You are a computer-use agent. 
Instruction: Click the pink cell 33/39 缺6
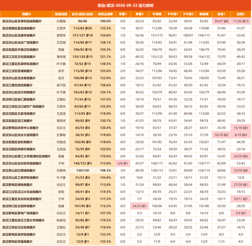pyautogui.click(x=241, y=170)
